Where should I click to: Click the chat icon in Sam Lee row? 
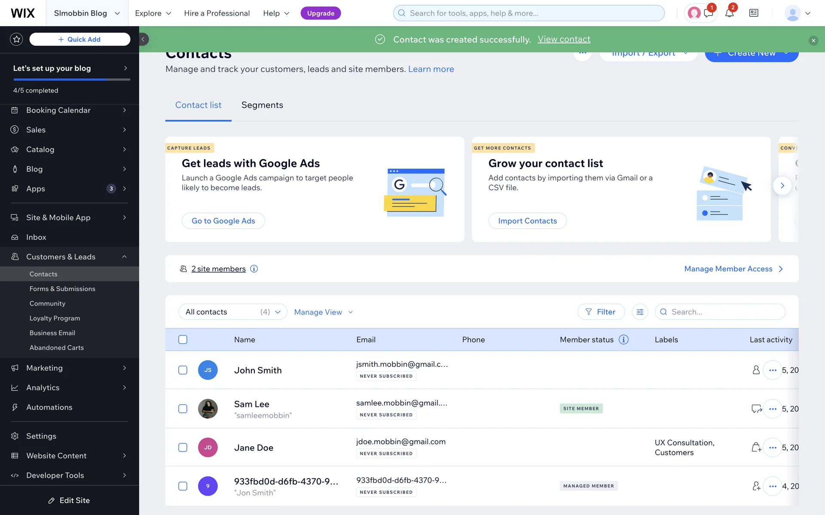pos(756,409)
